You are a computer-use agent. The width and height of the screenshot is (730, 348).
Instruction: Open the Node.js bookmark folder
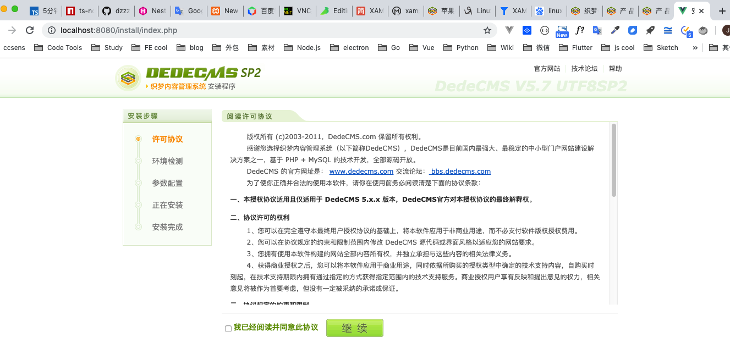pos(302,47)
